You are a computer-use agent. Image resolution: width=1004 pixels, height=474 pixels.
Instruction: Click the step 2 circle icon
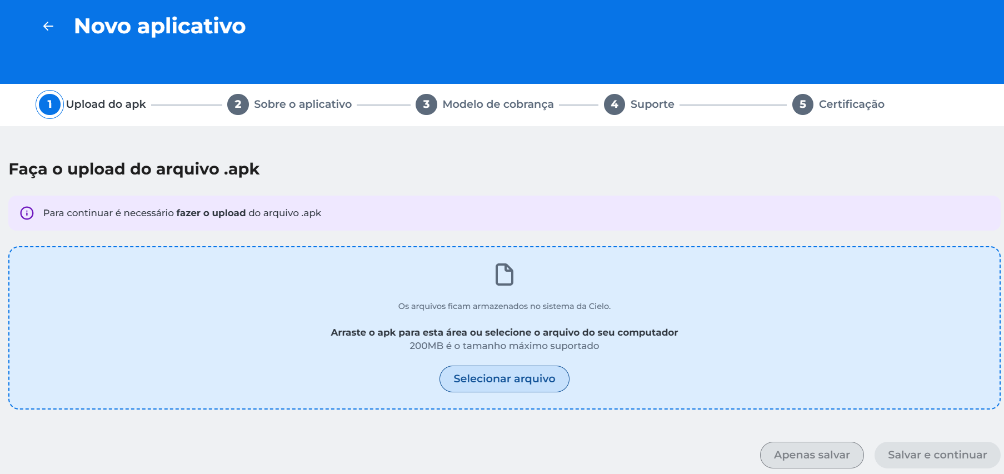tap(238, 104)
